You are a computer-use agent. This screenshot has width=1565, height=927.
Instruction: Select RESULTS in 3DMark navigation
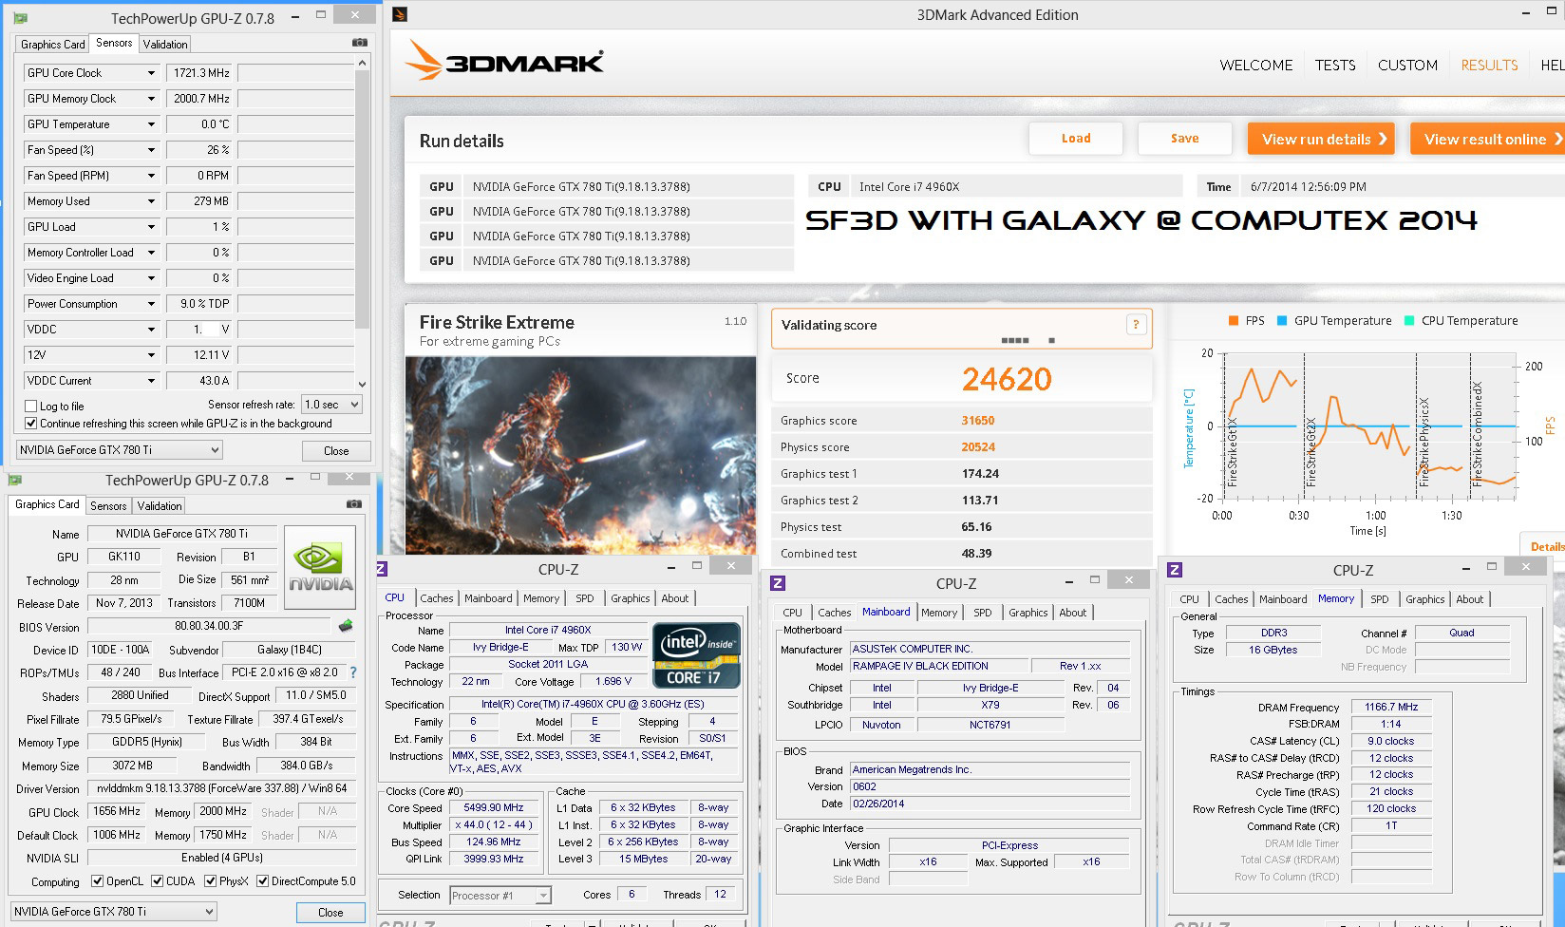[x=1489, y=66]
